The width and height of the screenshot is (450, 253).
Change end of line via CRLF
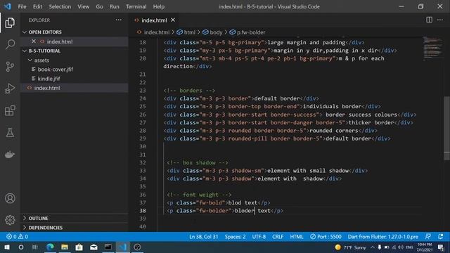pyautogui.click(x=278, y=237)
